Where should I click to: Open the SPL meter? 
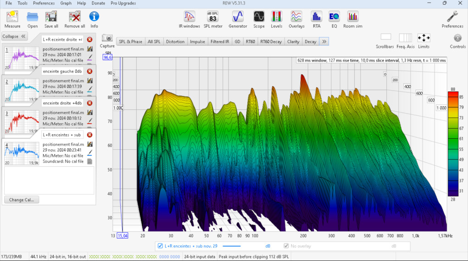coord(213,19)
